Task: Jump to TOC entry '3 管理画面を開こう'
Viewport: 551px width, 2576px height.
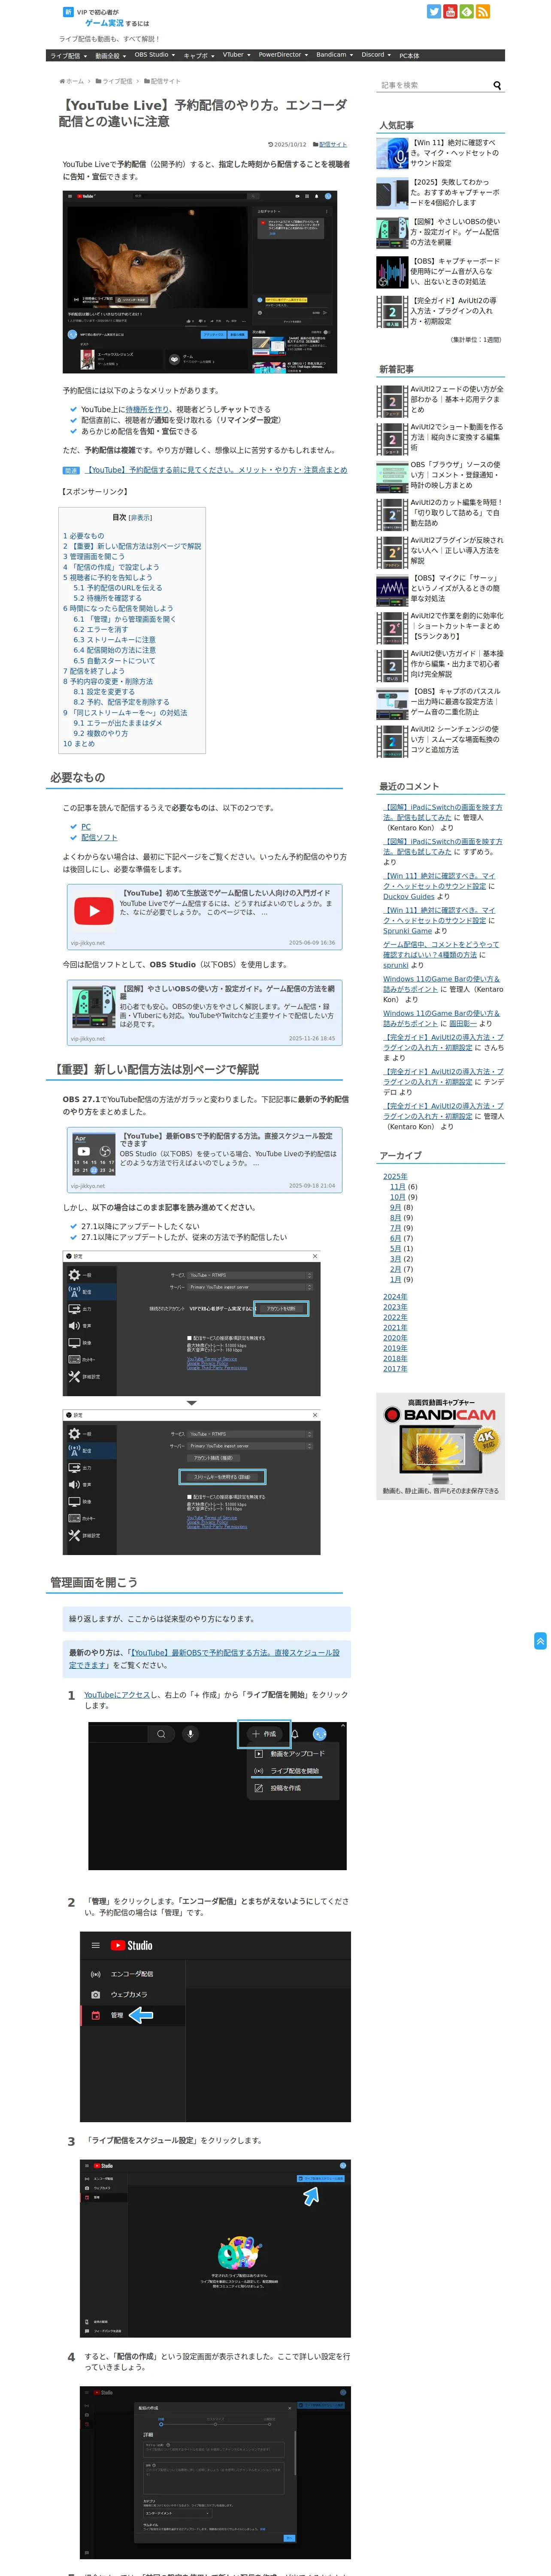Action: (x=94, y=557)
